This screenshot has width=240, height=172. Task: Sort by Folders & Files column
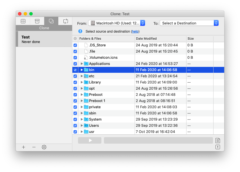106,39
